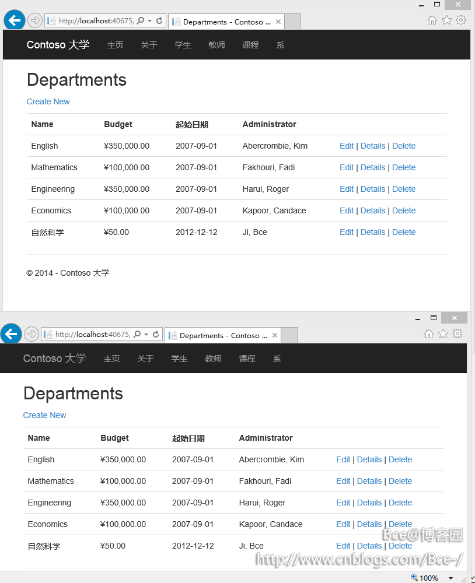
Task: View Details of 自然科学 in top window
Action: pyautogui.click(x=373, y=232)
